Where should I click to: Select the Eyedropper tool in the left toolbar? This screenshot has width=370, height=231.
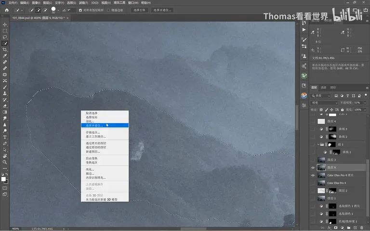[5, 56]
